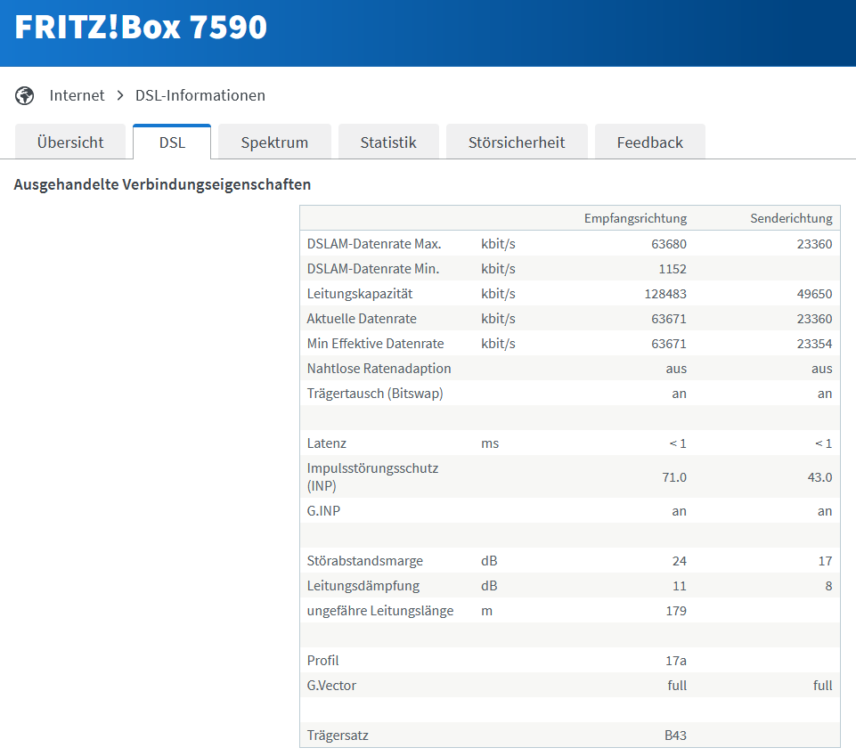Viewport: 856px width, 756px height.
Task: Select the Nahtlose Ratenadaption label
Action: 379,369
